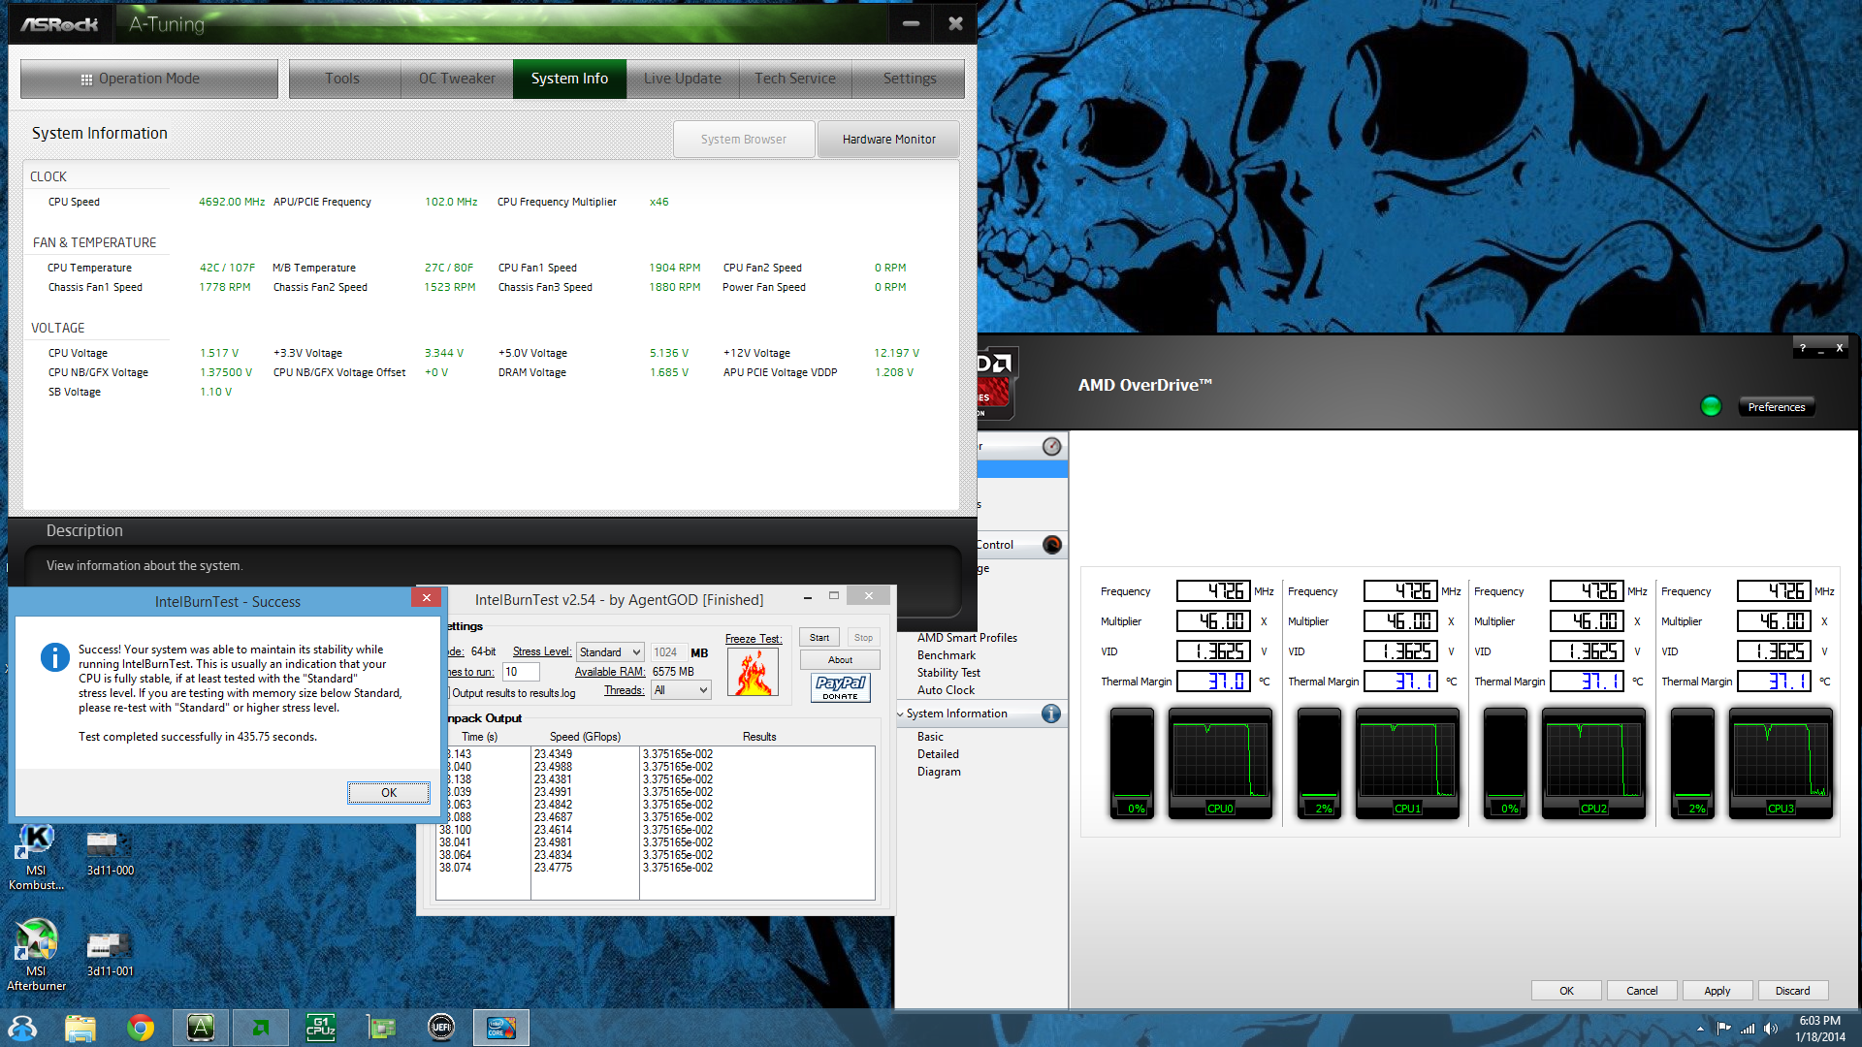This screenshot has height=1047, width=1862.
Task: Click the network signal tray icon
Action: [1748, 1029]
